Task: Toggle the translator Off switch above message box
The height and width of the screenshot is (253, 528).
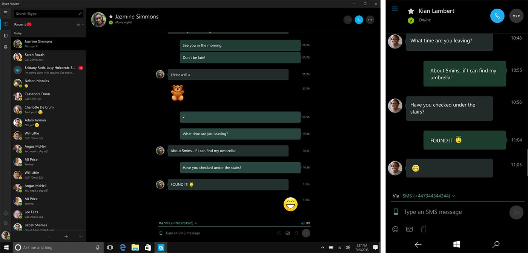Action: (305, 223)
